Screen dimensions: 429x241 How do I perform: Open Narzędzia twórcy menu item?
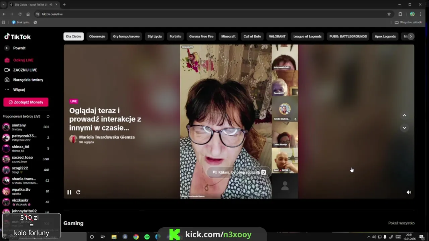coord(28,80)
